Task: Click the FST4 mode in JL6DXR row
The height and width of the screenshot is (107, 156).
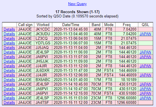Action: 109,71
